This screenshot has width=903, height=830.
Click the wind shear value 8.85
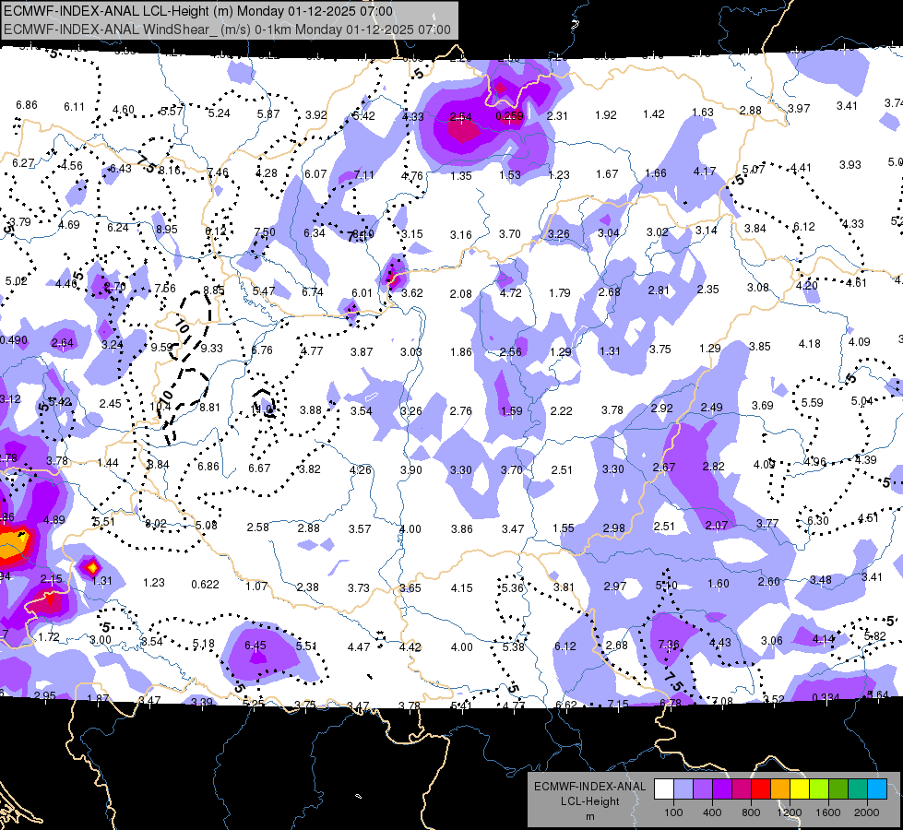214,290
